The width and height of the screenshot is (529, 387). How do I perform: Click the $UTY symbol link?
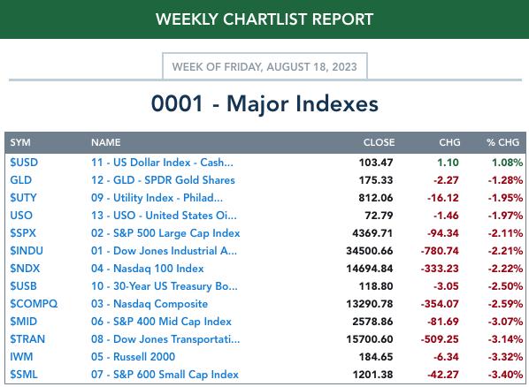tap(23, 198)
